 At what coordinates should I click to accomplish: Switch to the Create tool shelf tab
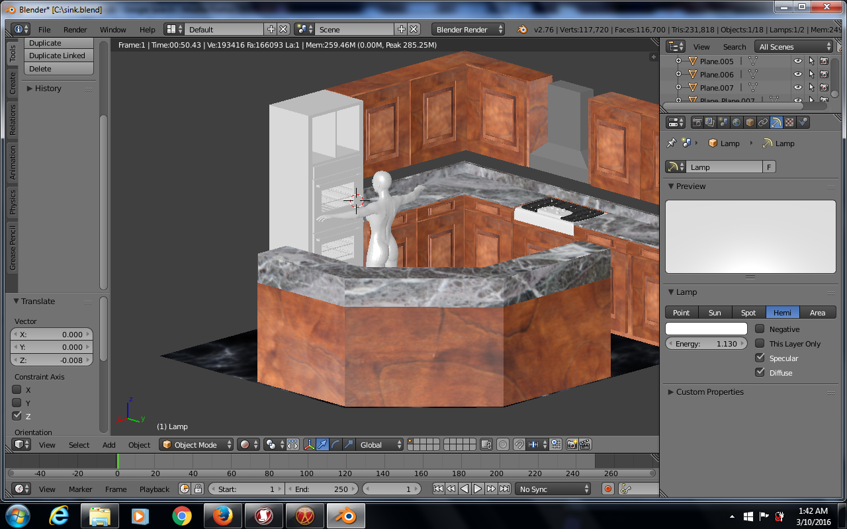coord(13,83)
